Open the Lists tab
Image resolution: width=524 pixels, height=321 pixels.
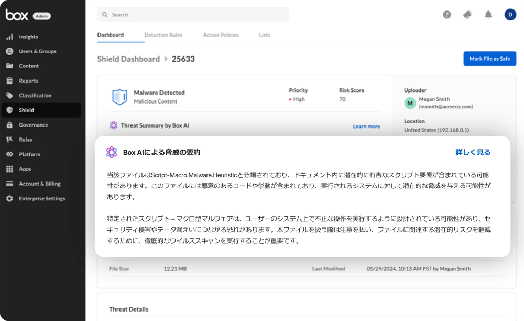click(x=265, y=35)
